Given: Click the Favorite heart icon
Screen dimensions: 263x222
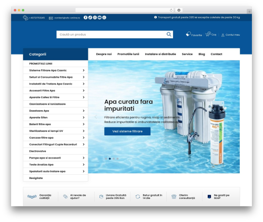Looking at the screenshot, I should 188,34.
